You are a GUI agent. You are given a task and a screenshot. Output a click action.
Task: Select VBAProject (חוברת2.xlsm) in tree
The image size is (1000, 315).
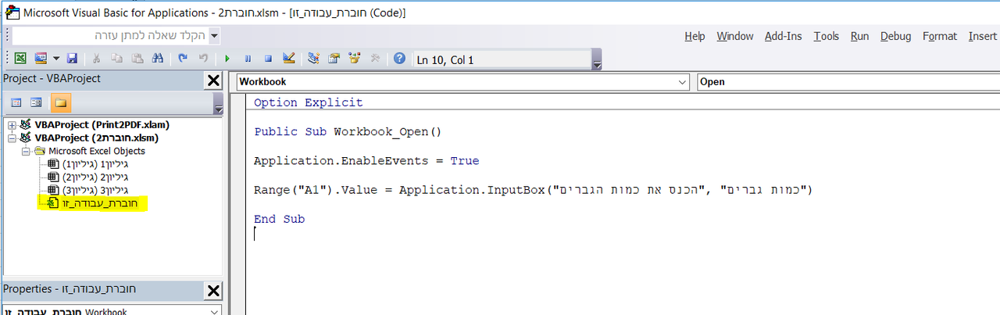point(96,138)
